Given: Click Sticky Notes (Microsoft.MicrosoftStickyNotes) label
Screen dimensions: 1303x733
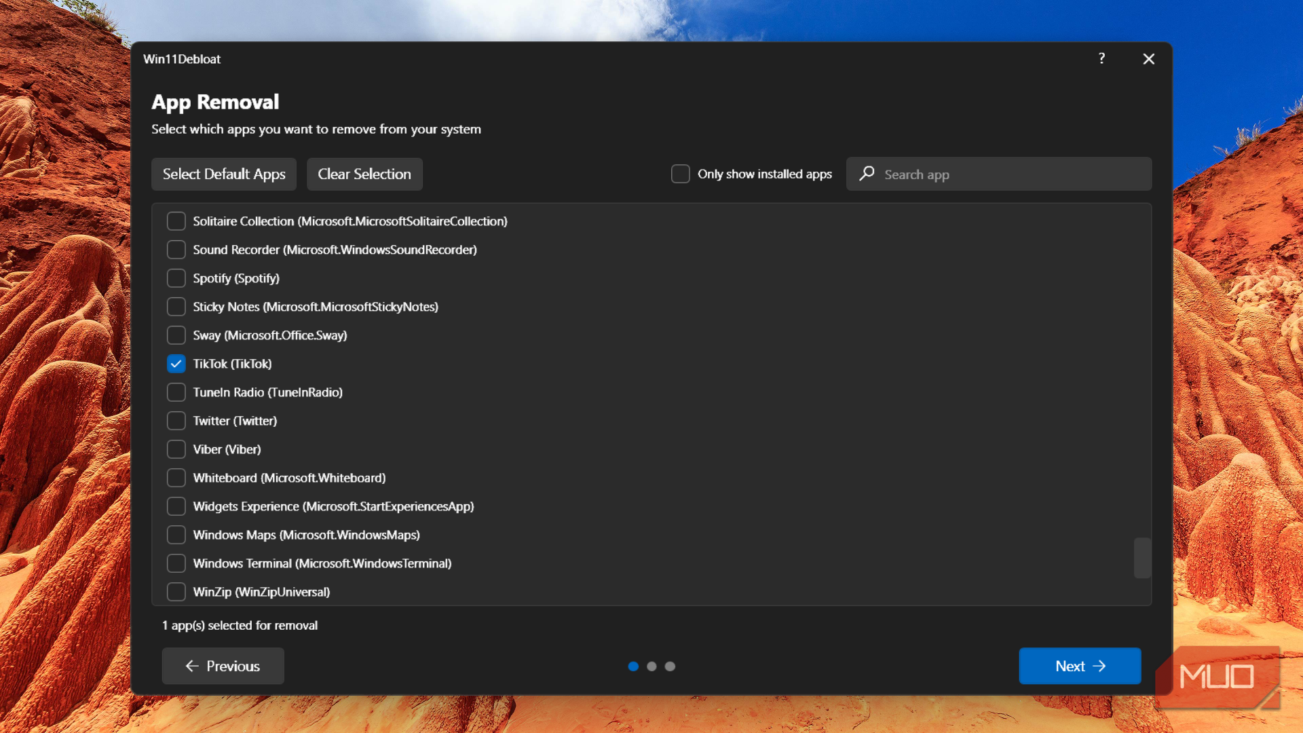Looking at the screenshot, I should click(316, 307).
